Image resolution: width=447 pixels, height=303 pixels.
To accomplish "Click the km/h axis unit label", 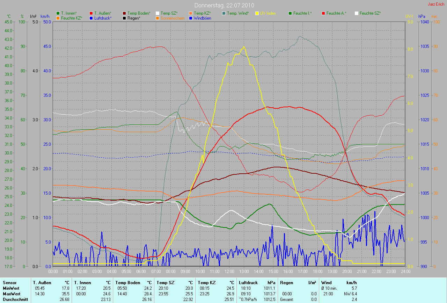I will pos(45,16).
